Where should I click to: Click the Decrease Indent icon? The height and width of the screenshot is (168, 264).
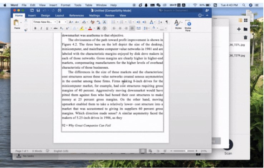pos(138,22)
